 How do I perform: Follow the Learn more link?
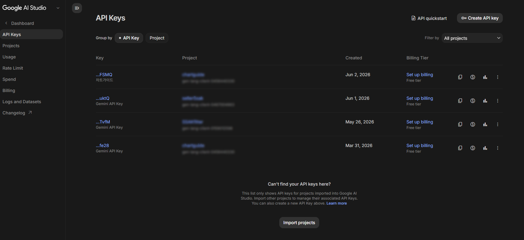click(x=337, y=203)
